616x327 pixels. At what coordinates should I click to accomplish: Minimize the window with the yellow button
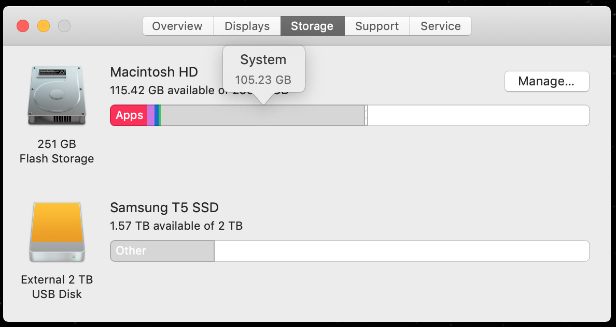pos(44,26)
